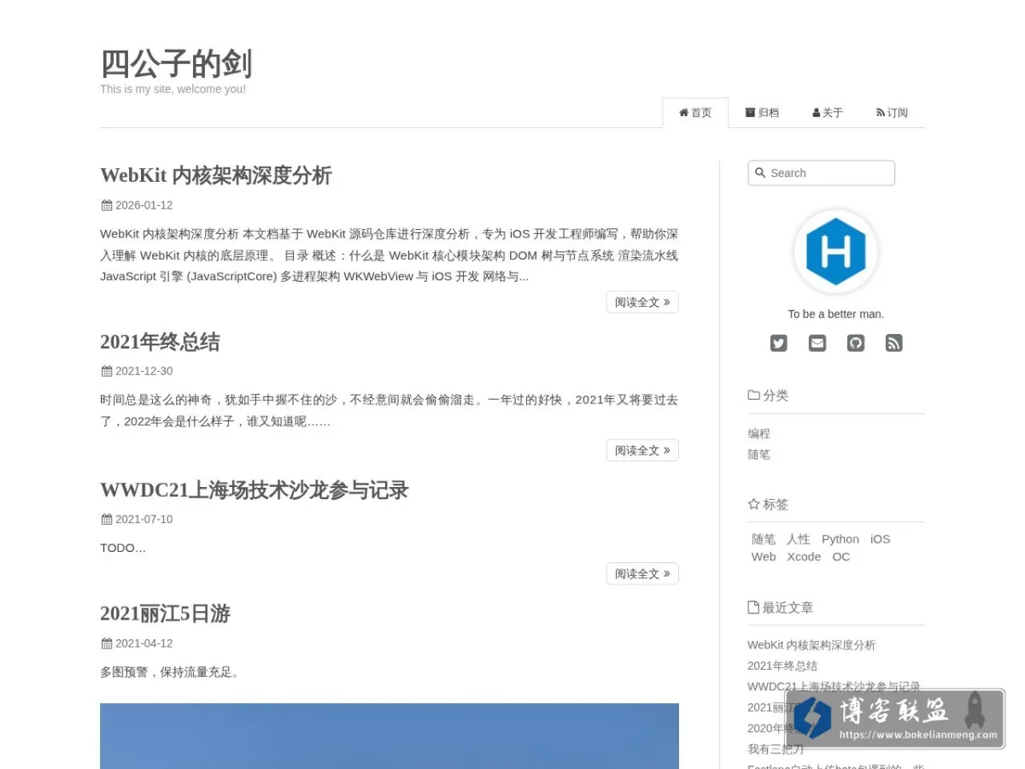Open recent article 2021年终总结 in sidebar
1025x769 pixels.
click(782, 666)
